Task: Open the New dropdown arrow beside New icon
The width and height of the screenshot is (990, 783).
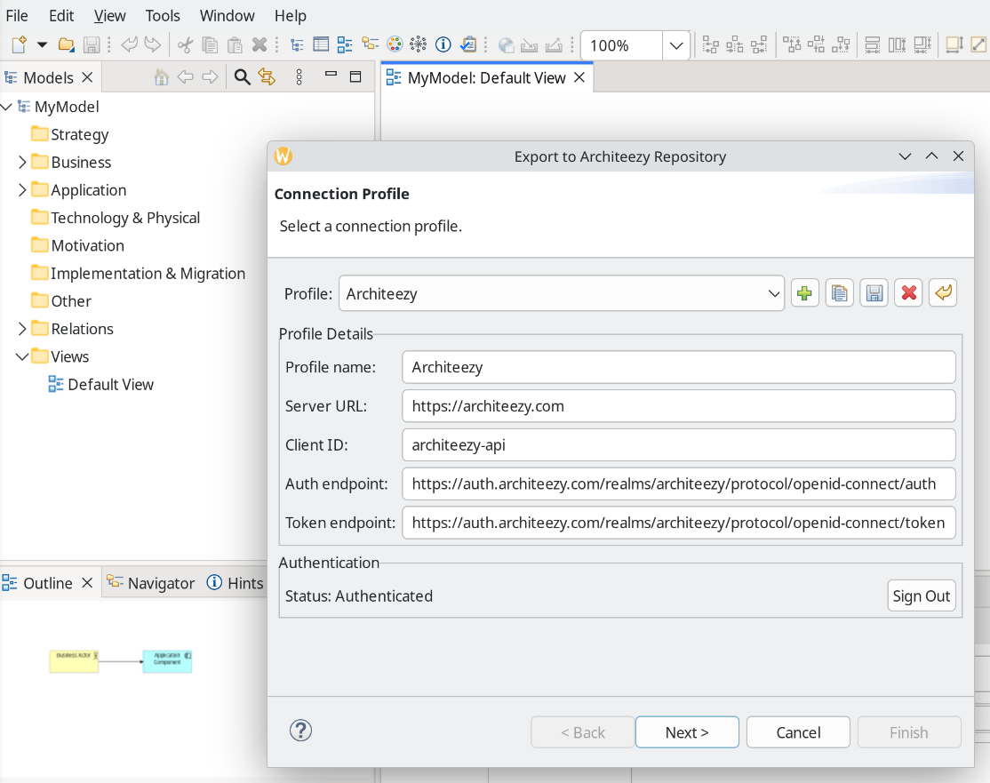Action: click(x=42, y=44)
